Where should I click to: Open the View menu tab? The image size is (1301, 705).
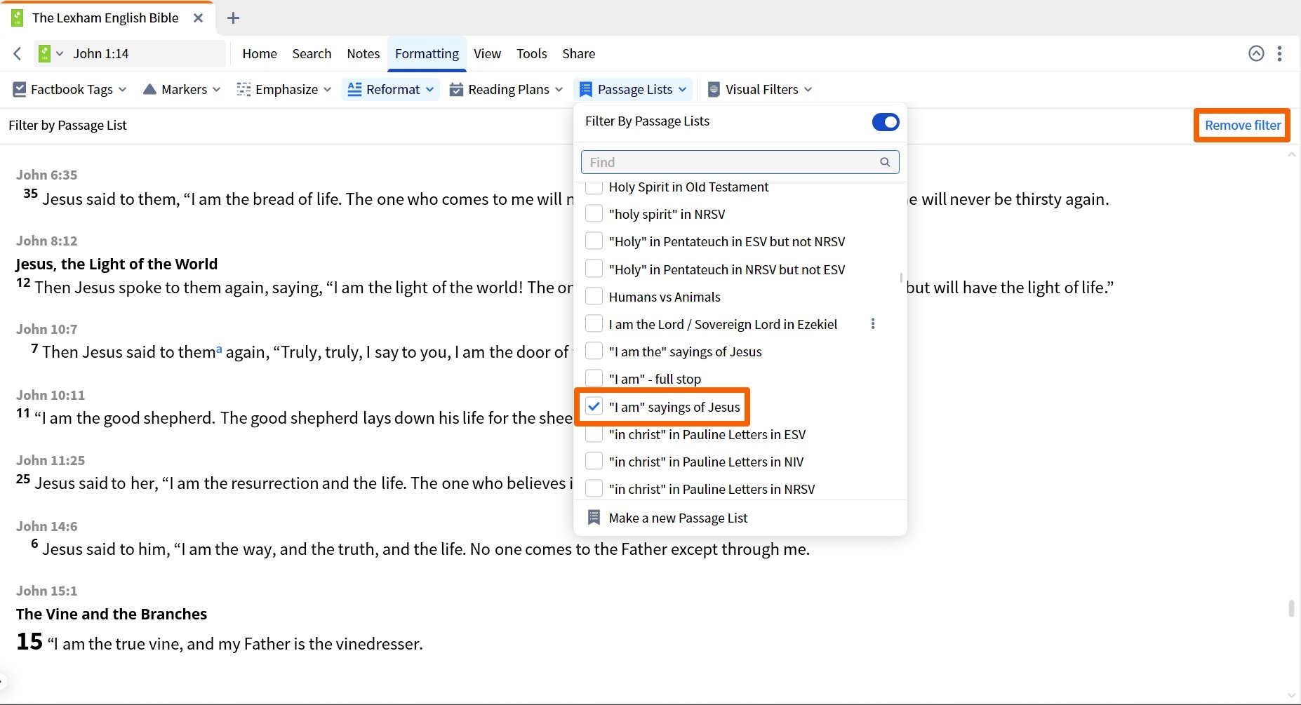point(487,53)
